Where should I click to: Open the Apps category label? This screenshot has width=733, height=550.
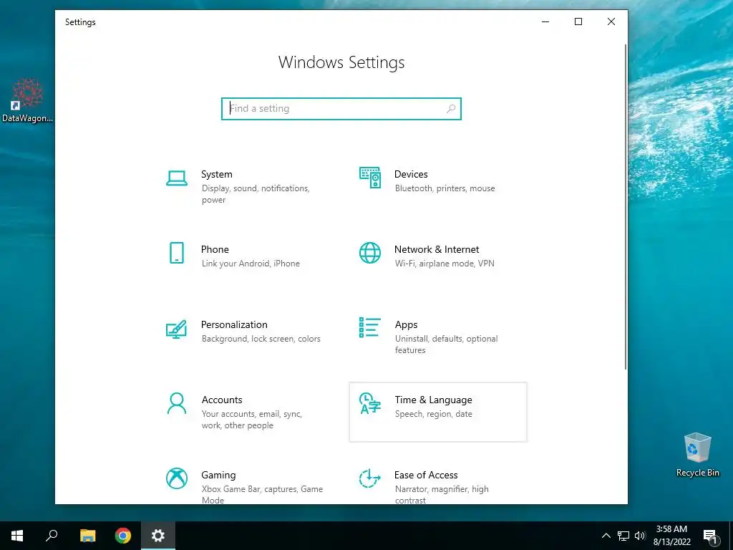406,324
